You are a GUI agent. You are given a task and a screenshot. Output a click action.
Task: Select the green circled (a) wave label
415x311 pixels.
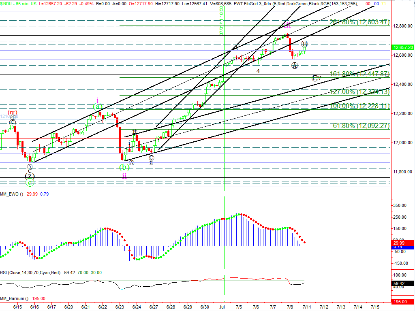coord(98,107)
